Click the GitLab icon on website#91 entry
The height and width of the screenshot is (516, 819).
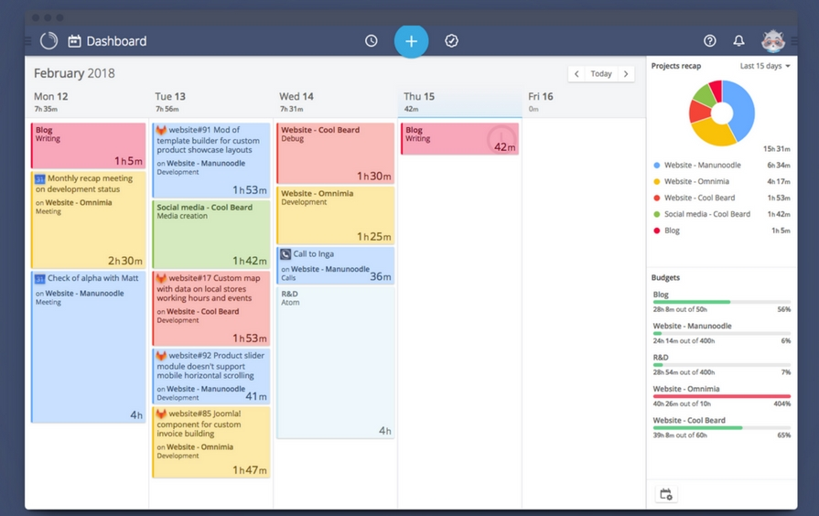click(161, 130)
